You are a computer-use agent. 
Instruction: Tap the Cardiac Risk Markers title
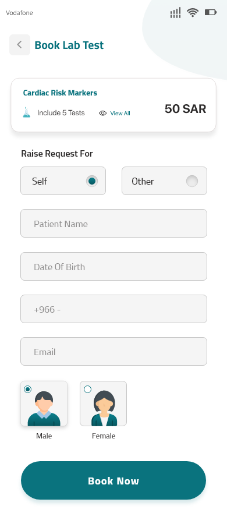[60, 93]
